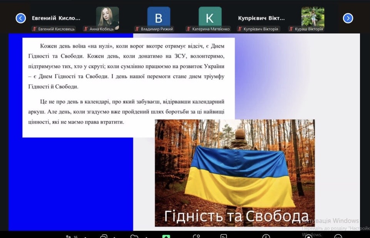Click muted mic icon beside Катерина Матвієнко
This screenshot has width=370, height=238.
[x=189, y=29]
